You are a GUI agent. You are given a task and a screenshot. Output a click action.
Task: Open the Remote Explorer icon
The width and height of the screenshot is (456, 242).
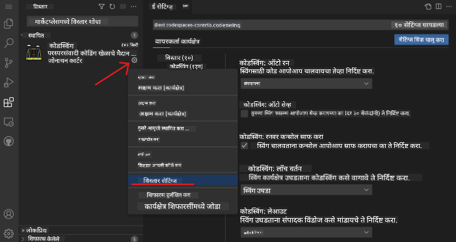8,122
